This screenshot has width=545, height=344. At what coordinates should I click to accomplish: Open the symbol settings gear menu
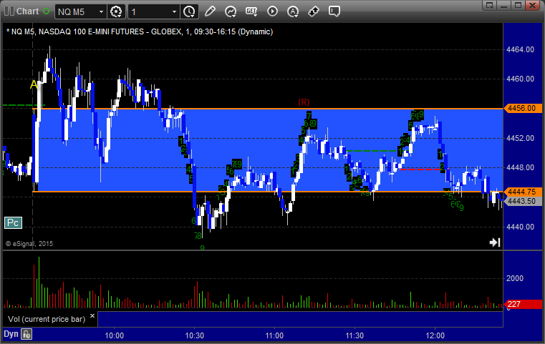click(116, 12)
